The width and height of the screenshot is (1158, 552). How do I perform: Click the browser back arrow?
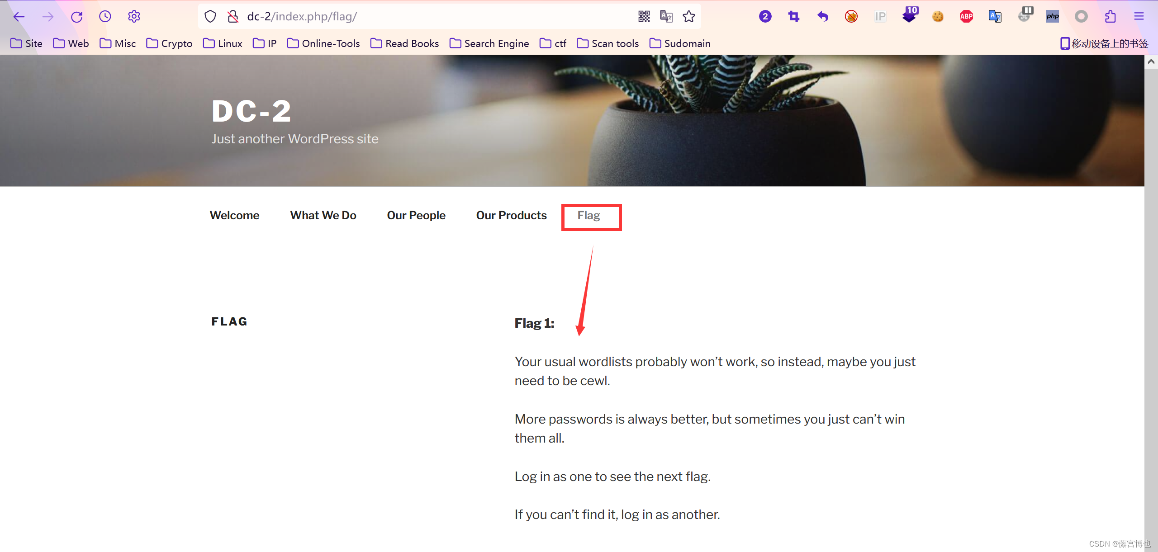[19, 17]
